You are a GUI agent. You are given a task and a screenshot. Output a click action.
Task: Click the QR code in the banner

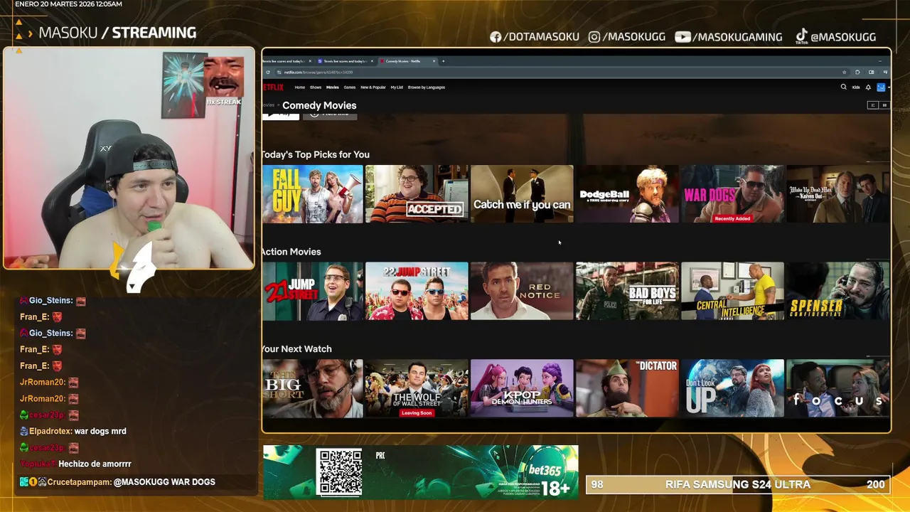(339, 472)
